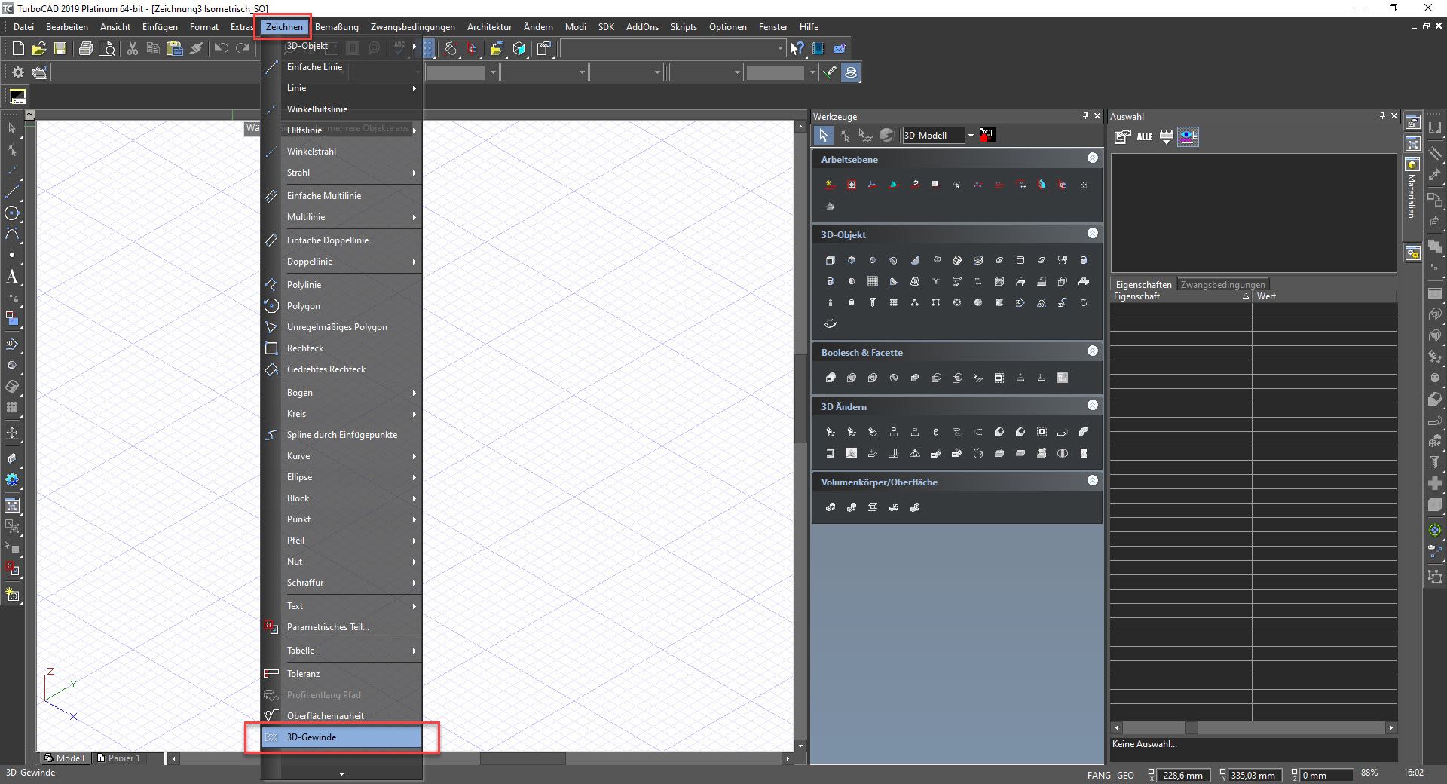Click the red material icon beside 3D-Modell box

click(987, 135)
